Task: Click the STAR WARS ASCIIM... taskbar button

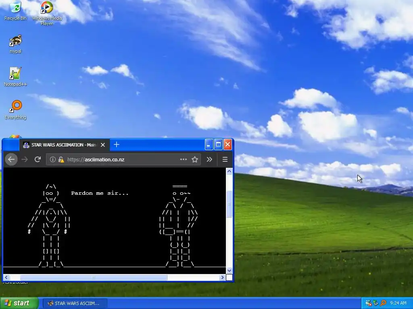Action: tap(75, 303)
